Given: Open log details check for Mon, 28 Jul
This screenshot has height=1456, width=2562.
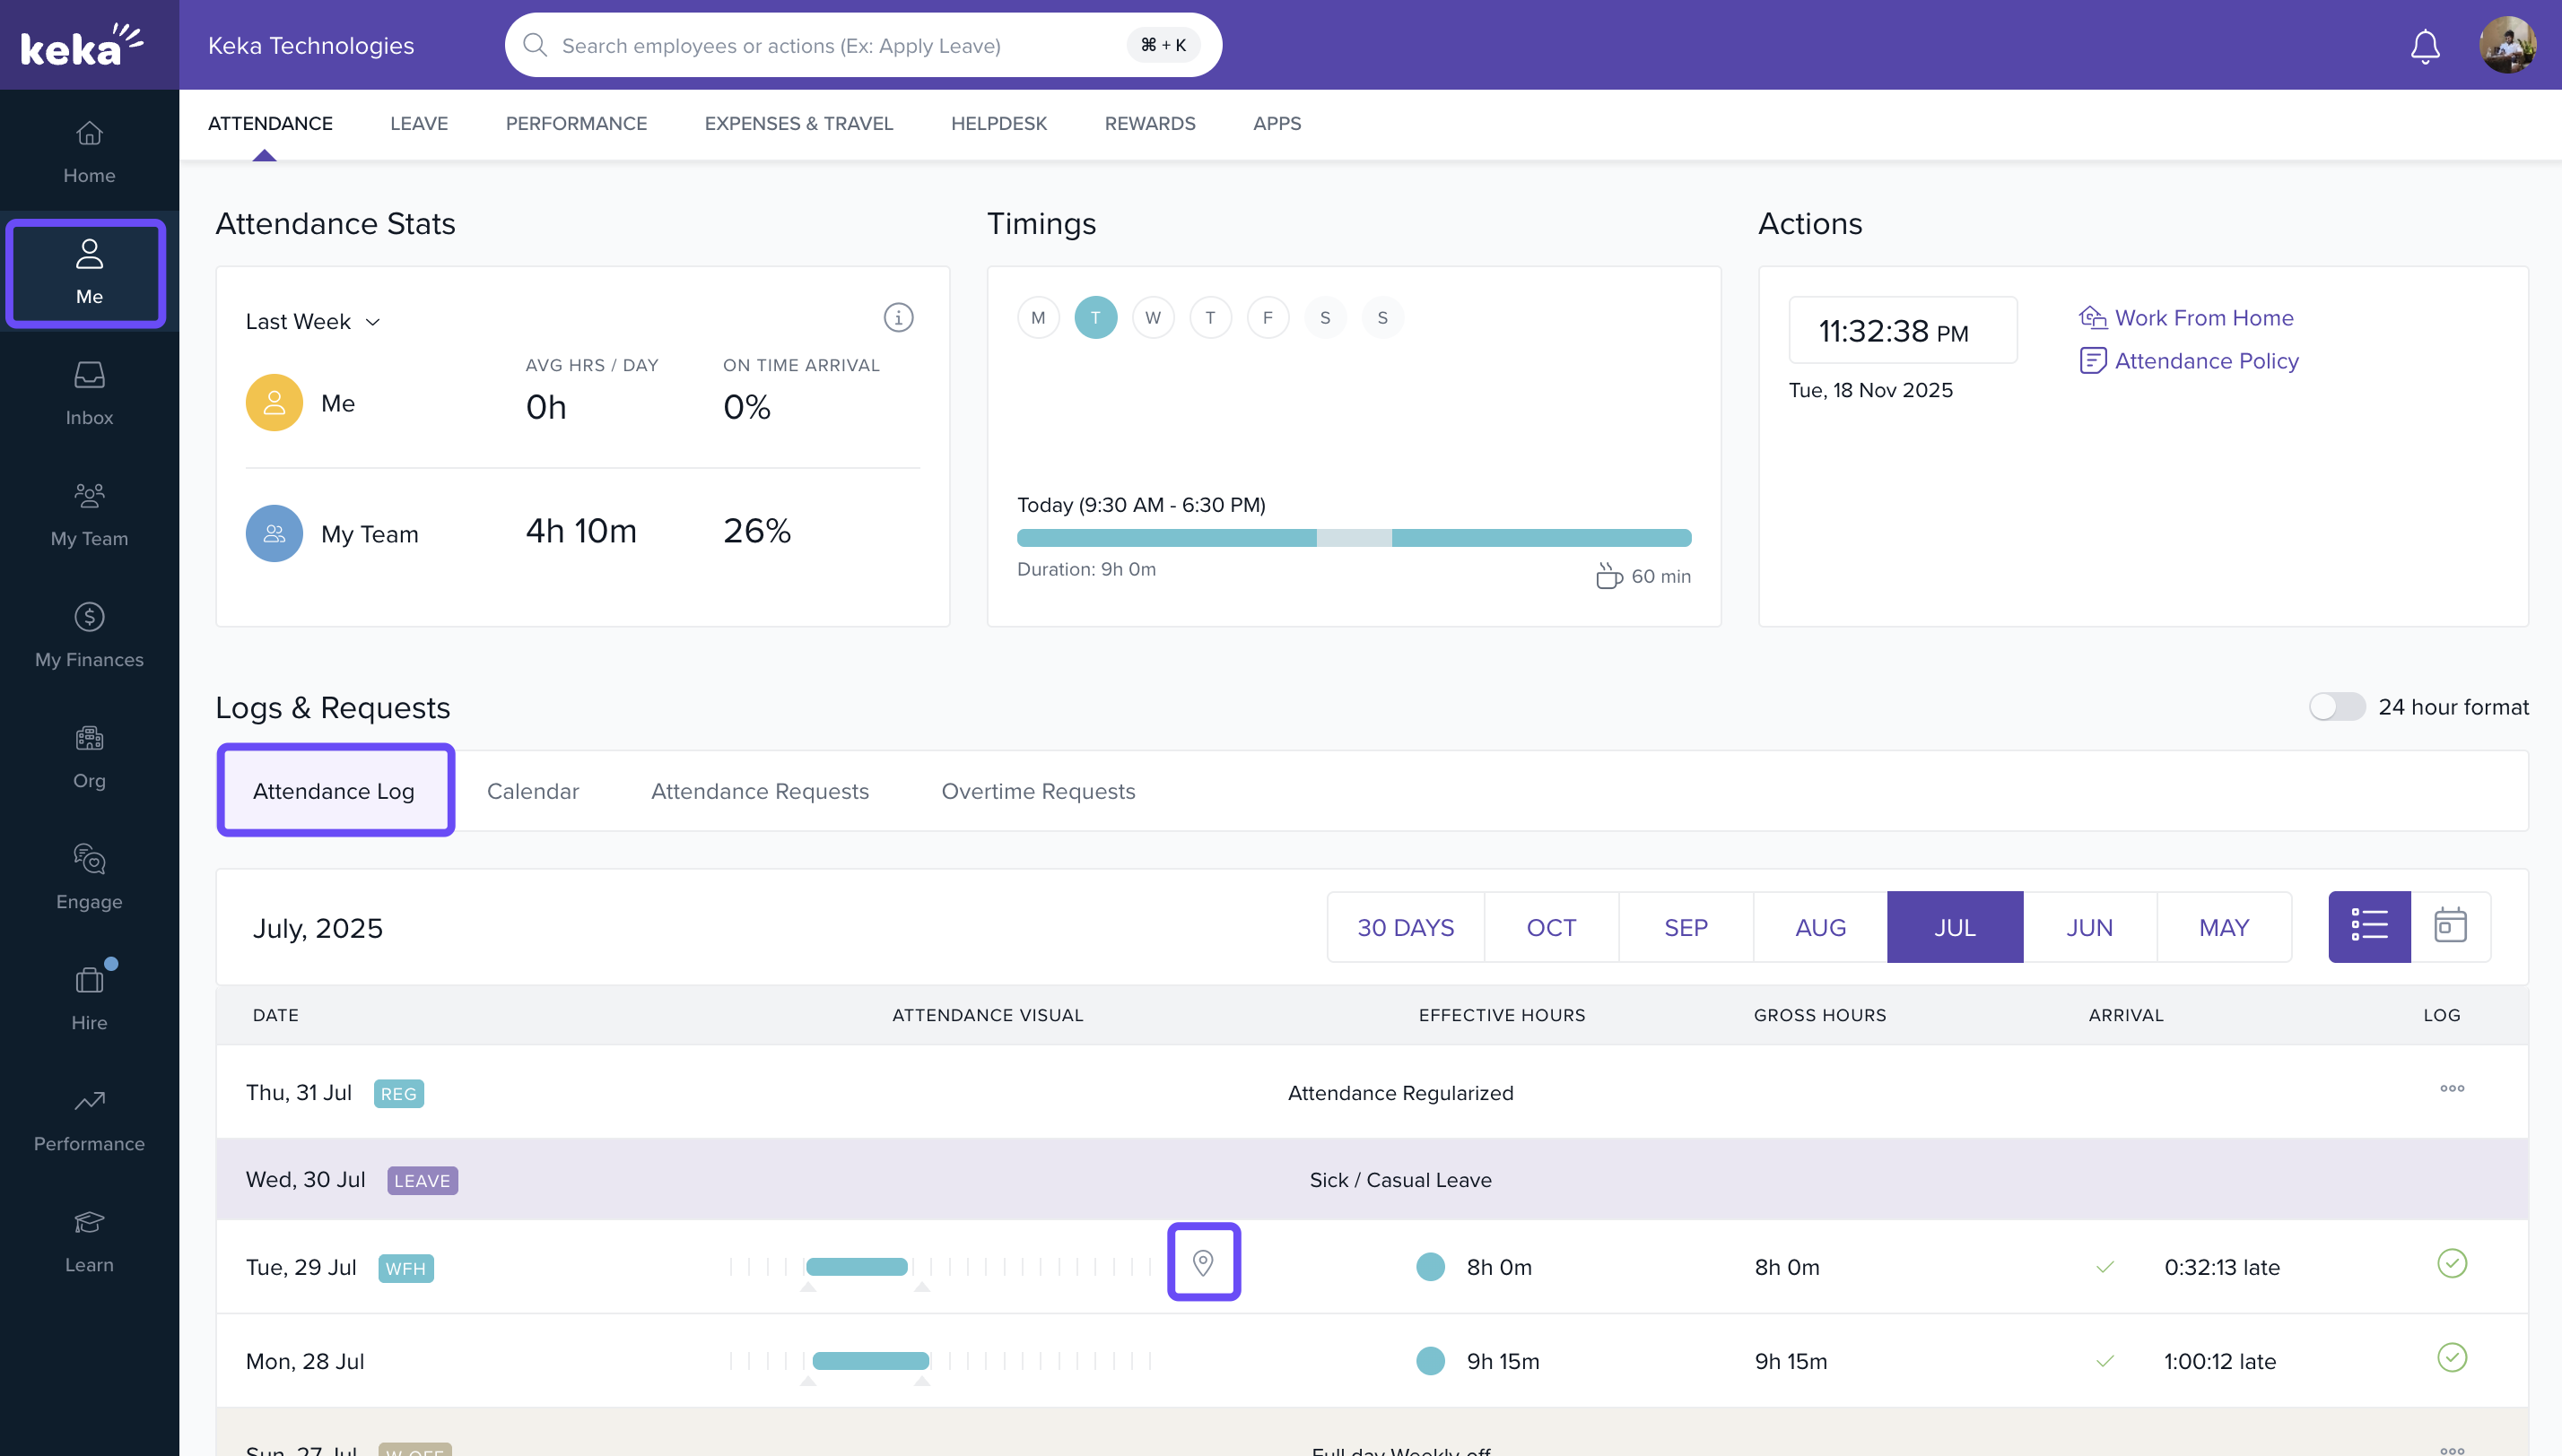Looking at the screenshot, I should coord(2451,1358).
